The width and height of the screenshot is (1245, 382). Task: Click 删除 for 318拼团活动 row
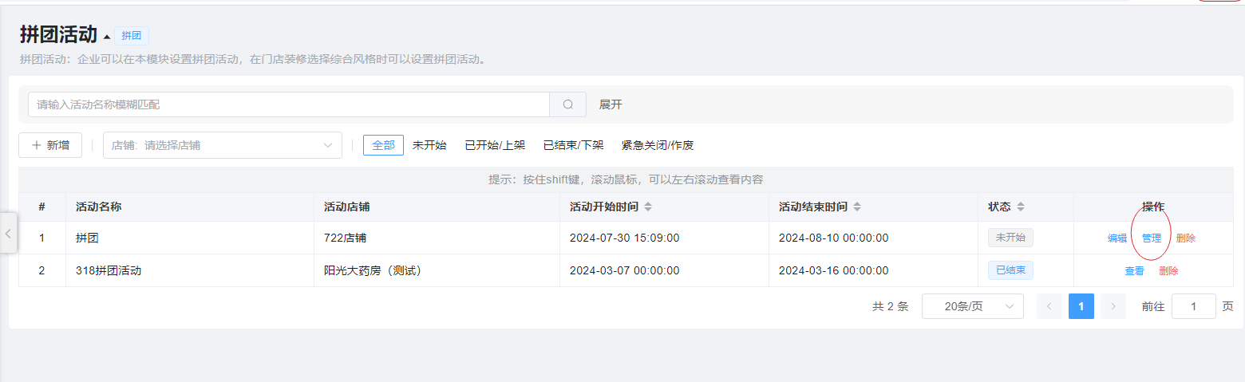click(x=1168, y=270)
